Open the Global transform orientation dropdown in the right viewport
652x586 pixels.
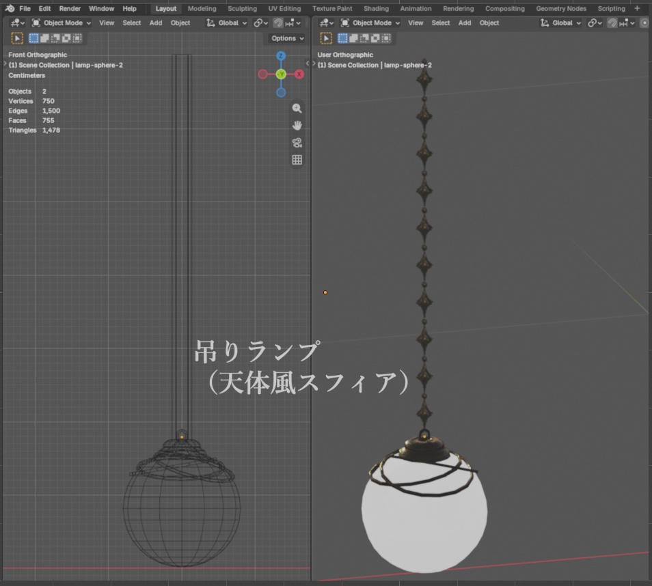(x=560, y=23)
